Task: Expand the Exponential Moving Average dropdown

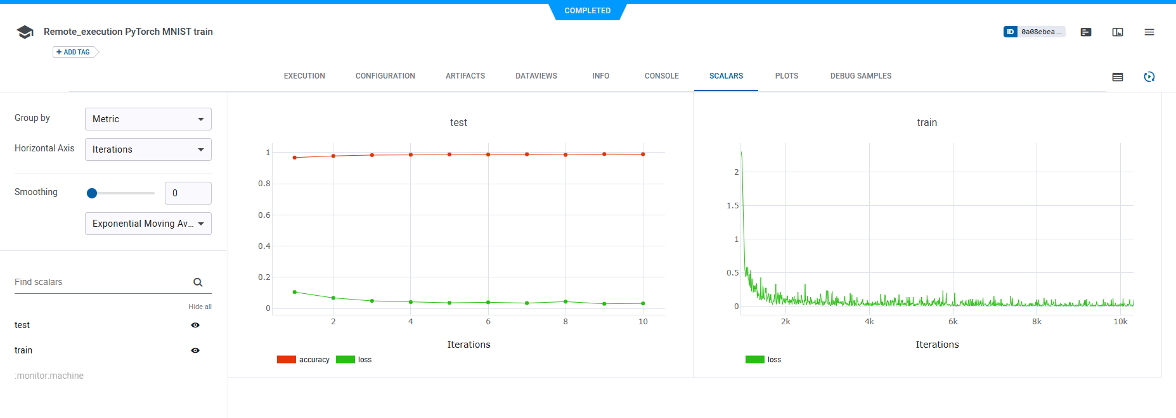Action: point(148,224)
